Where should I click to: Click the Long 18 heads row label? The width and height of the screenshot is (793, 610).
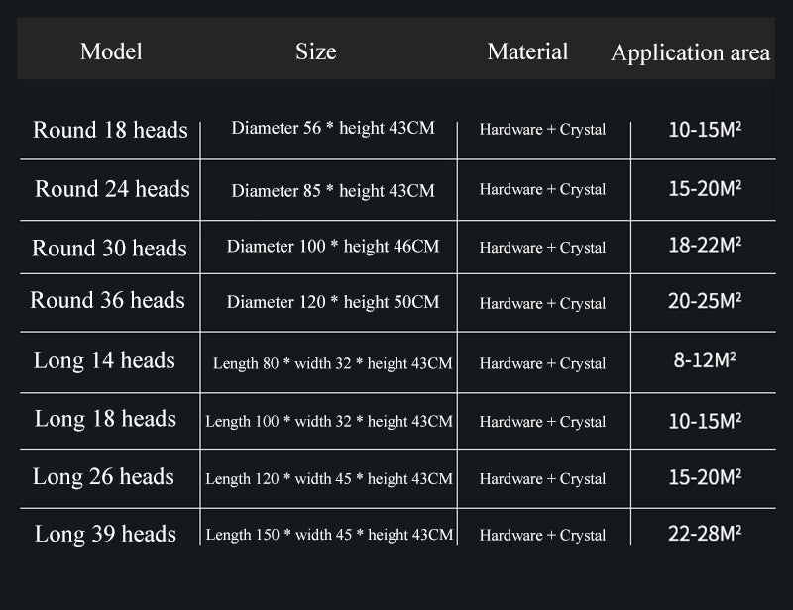[x=105, y=419]
